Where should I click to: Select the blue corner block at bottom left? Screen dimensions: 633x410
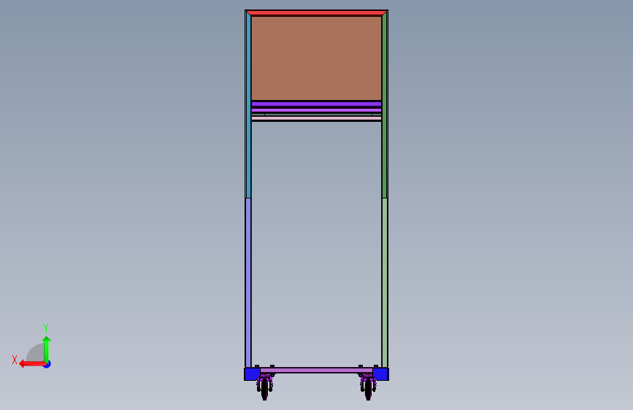[252, 374]
